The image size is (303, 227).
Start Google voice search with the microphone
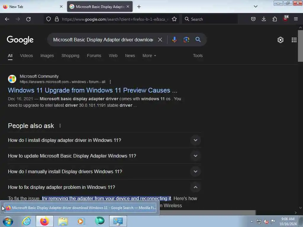point(174,40)
